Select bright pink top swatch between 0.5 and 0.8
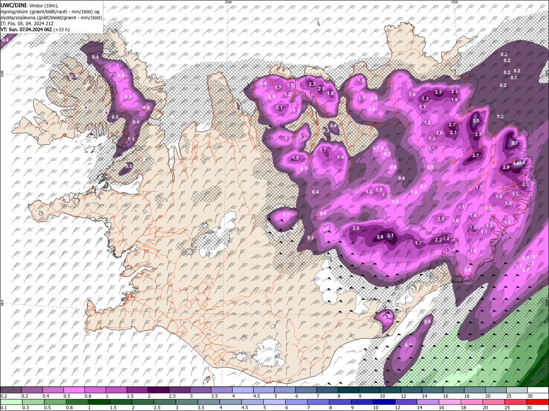 (x=74, y=390)
